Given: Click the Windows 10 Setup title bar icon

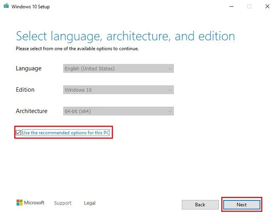Looking at the screenshot, I should click(6, 6).
